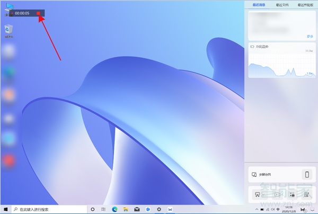
Task: Click the 更多 link in messages card
Action: (x=310, y=36)
